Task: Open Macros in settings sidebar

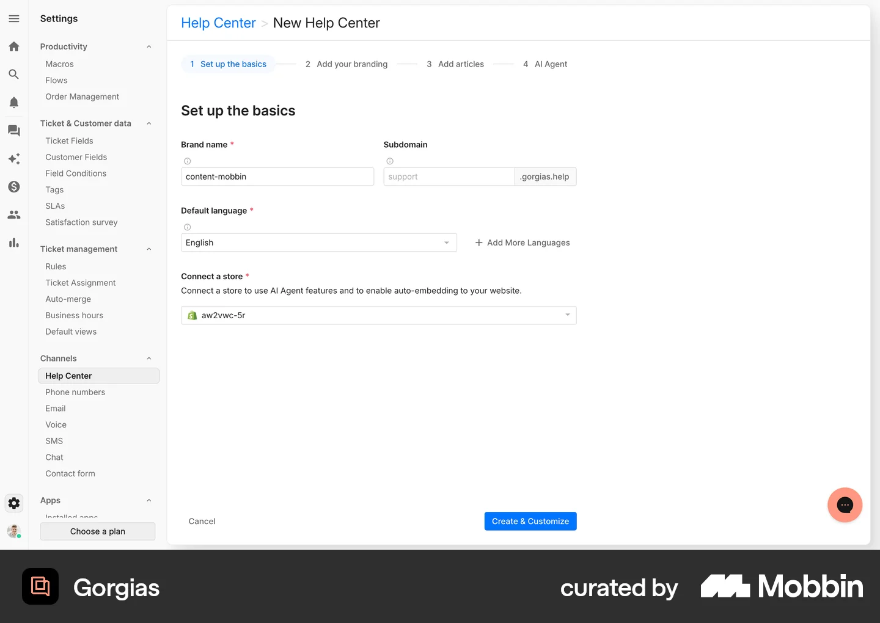Action: (59, 64)
